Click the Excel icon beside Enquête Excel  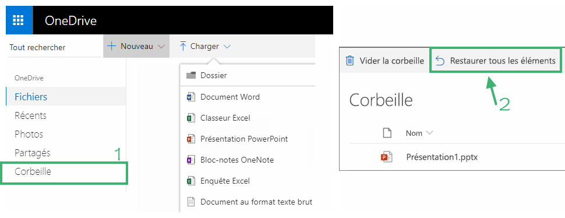(190, 181)
